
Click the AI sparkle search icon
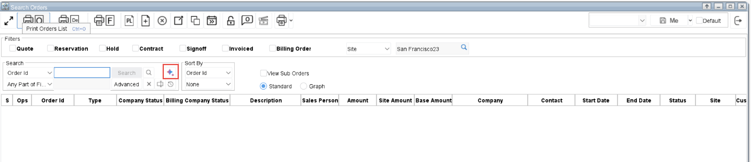point(170,72)
